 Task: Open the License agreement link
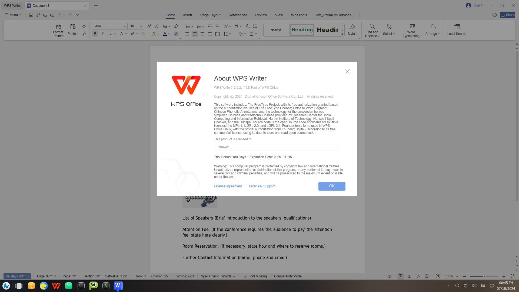click(228, 186)
